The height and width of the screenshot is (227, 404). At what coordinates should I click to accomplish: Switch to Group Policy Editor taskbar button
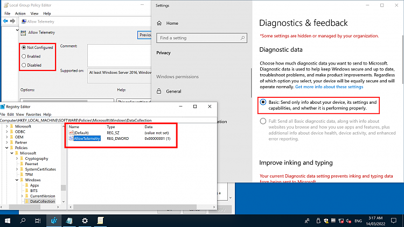coord(100,221)
